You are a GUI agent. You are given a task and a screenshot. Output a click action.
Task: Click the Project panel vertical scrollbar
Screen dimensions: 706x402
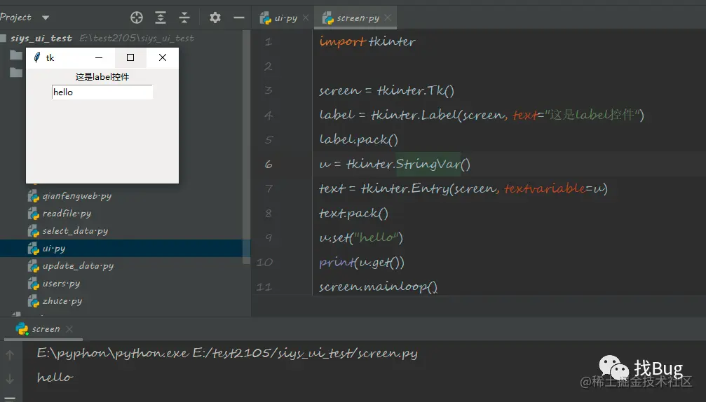tap(246, 147)
